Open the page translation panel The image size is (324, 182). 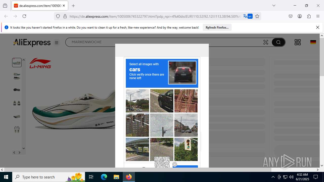click(x=248, y=16)
